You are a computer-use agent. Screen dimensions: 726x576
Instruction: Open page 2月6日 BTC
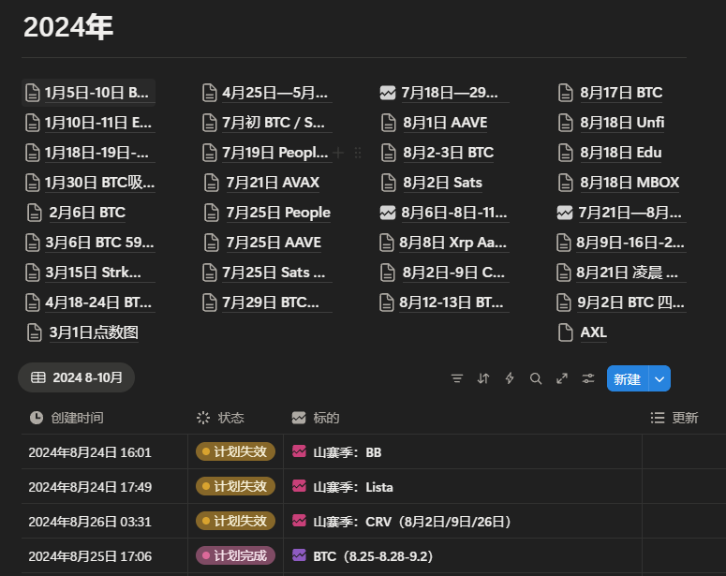click(87, 213)
